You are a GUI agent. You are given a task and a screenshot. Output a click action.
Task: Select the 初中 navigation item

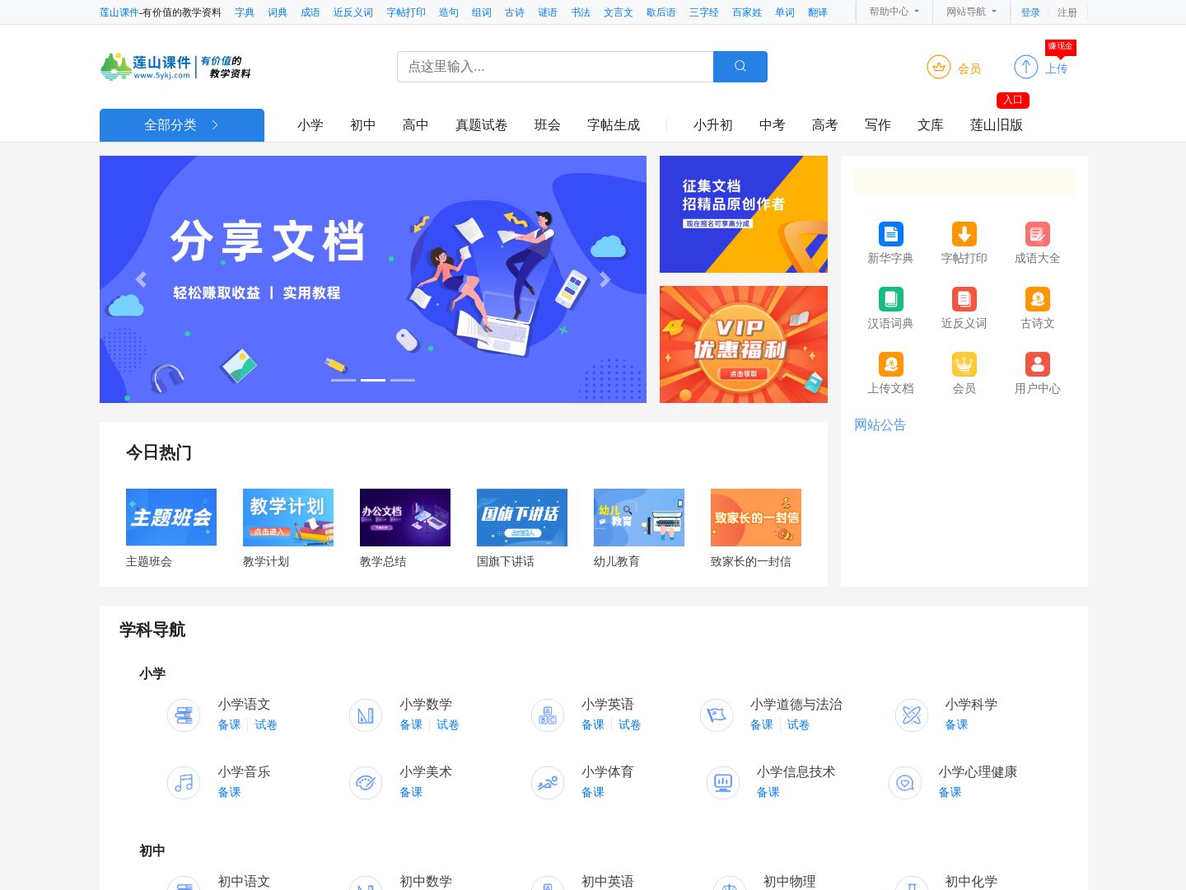coord(363,125)
